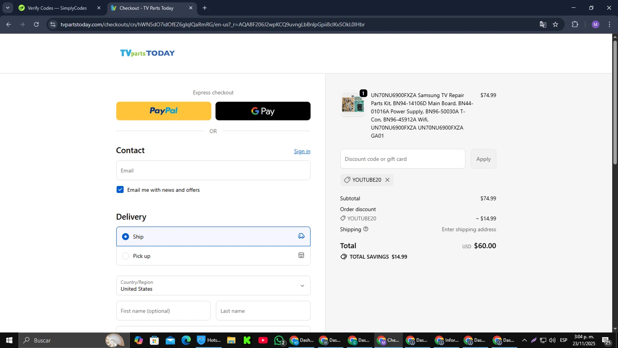View site information icon in address bar
The width and height of the screenshot is (618, 348).
pyautogui.click(x=52, y=24)
